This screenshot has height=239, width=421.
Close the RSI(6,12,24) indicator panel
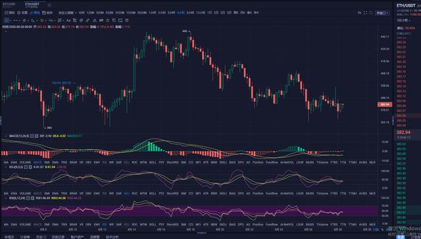click(x=32, y=198)
